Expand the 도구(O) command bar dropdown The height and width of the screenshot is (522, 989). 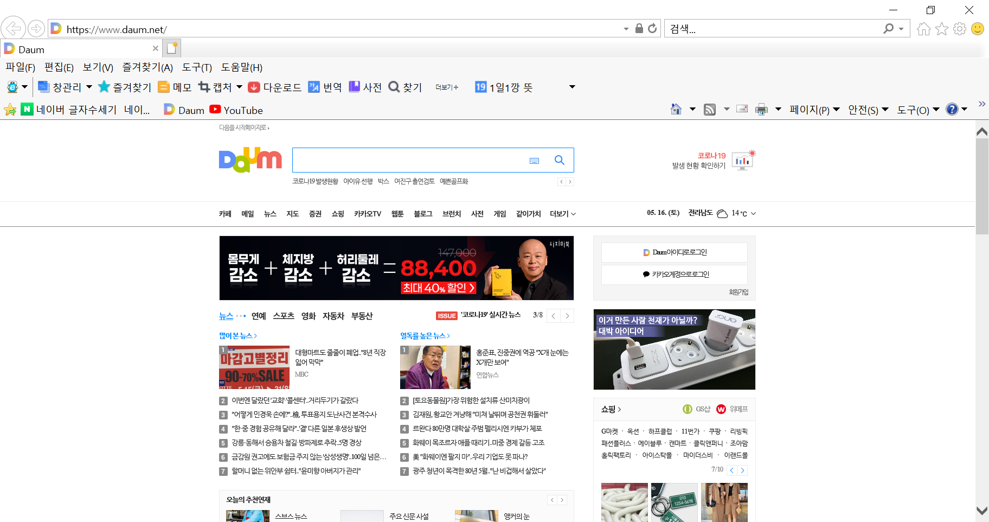[918, 110]
